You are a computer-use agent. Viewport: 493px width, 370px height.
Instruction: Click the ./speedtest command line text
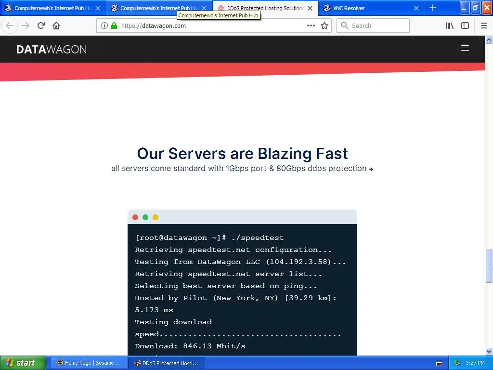[x=258, y=238]
